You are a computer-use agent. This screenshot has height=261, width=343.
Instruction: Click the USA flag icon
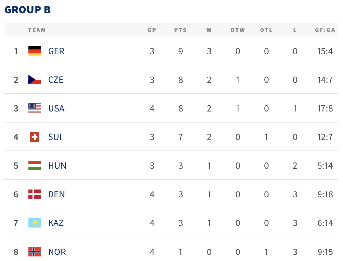pos(35,108)
